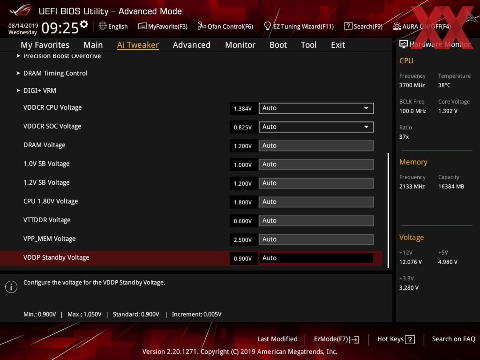Click the Qfan Control fan icon
Image resolution: width=480 pixels, height=360 pixels.
pyautogui.click(x=202, y=26)
